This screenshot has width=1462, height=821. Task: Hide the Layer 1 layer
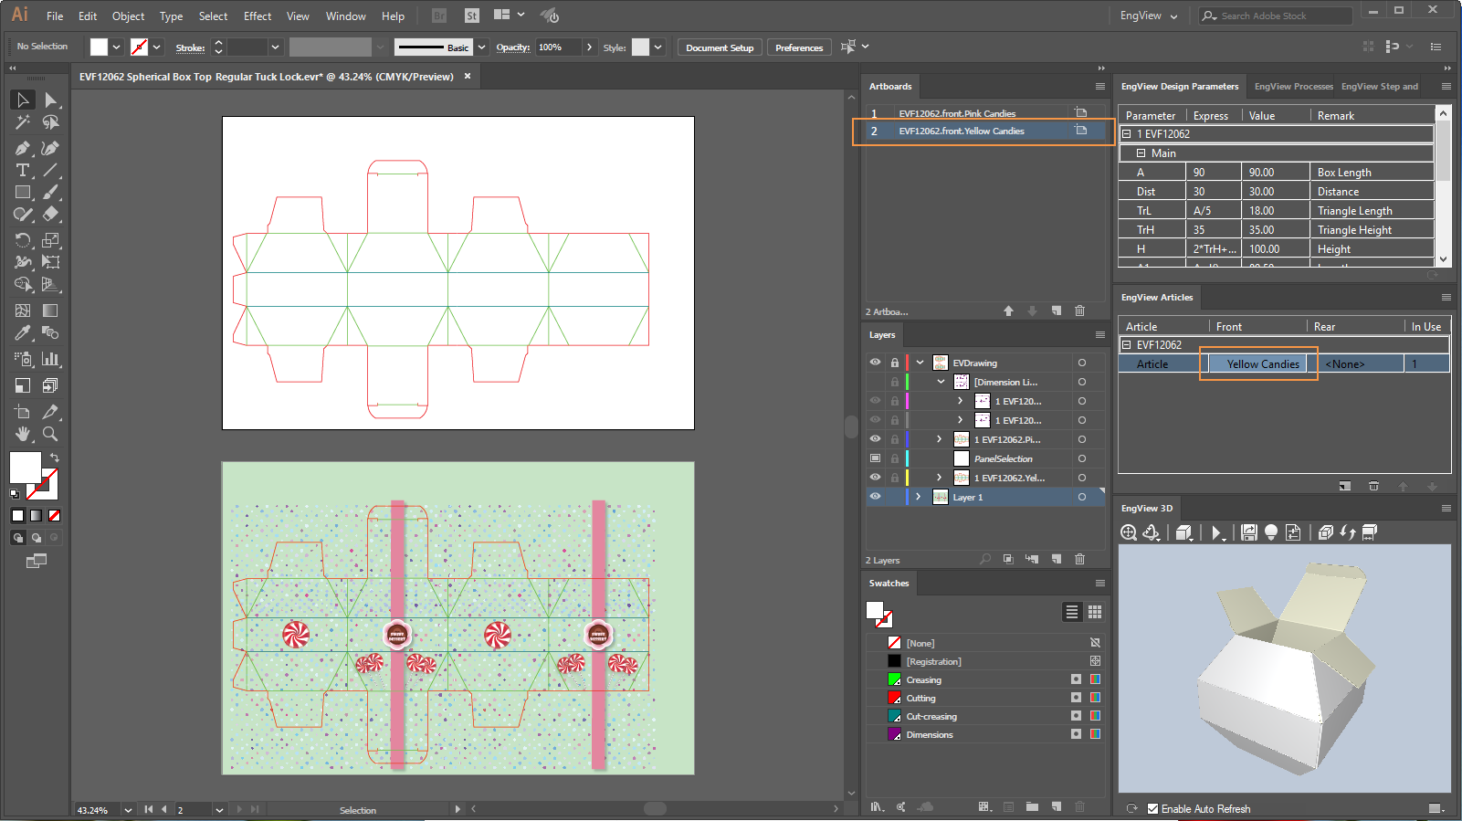[x=875, y=497]
